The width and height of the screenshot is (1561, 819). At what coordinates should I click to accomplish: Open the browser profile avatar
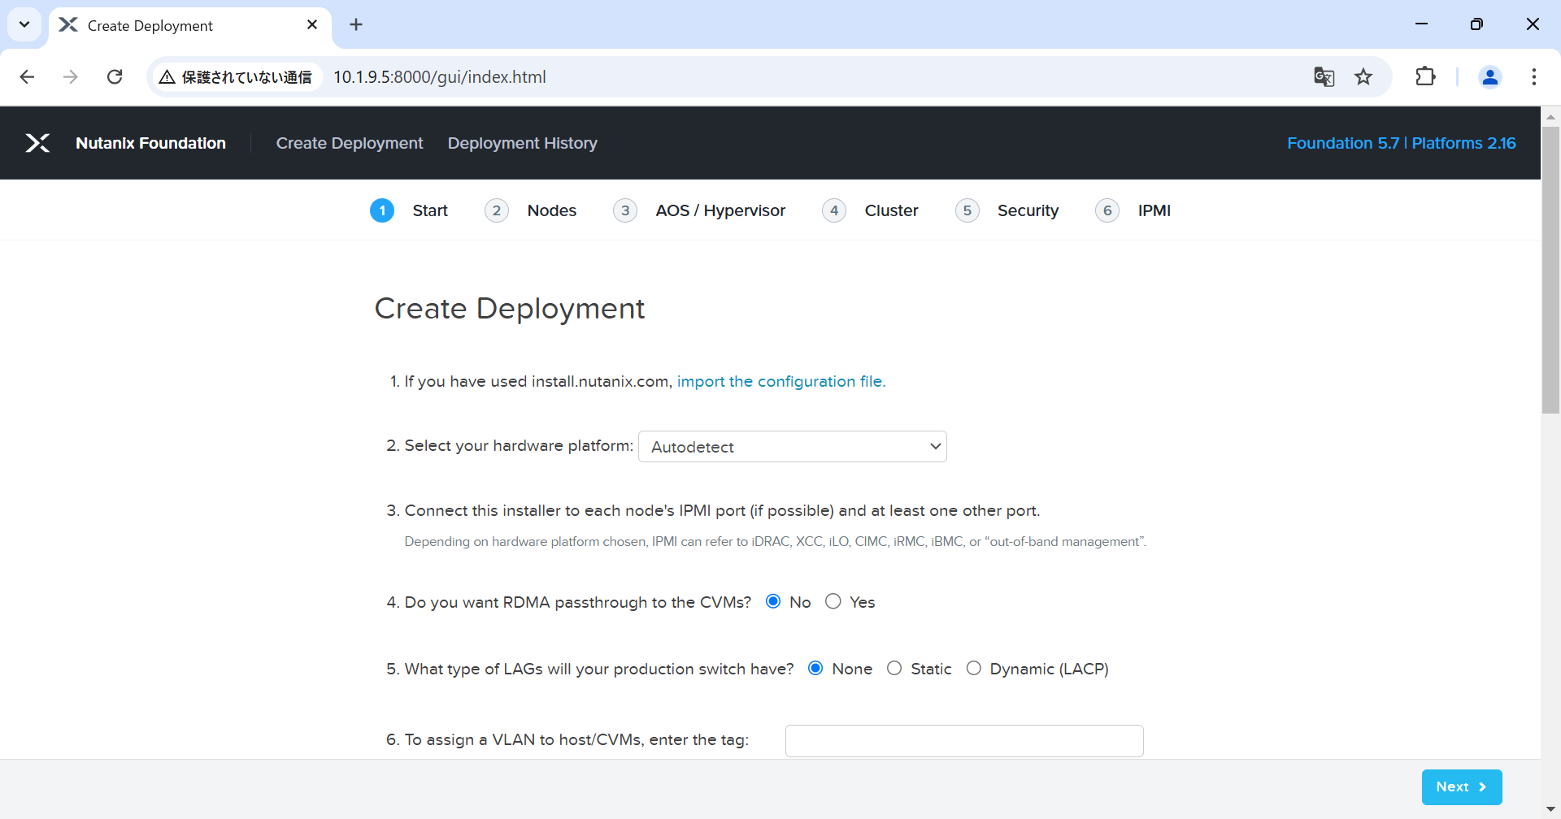click(1490, 77)
